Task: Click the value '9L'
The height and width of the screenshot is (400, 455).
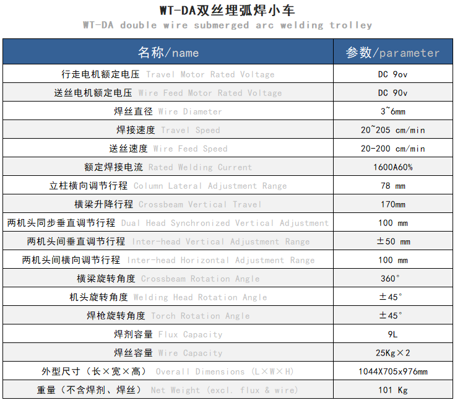Action: [392, 334]
